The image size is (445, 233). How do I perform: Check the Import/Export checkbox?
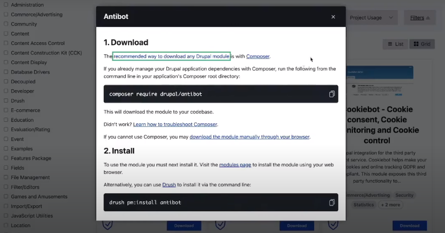[x=6, y=206]
